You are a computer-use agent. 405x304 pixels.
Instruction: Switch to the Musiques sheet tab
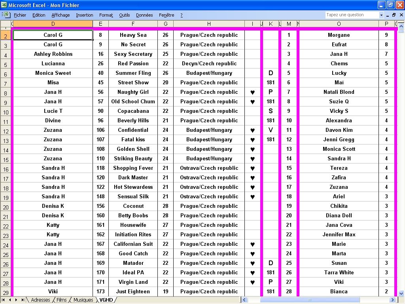(x=83, y=300)
